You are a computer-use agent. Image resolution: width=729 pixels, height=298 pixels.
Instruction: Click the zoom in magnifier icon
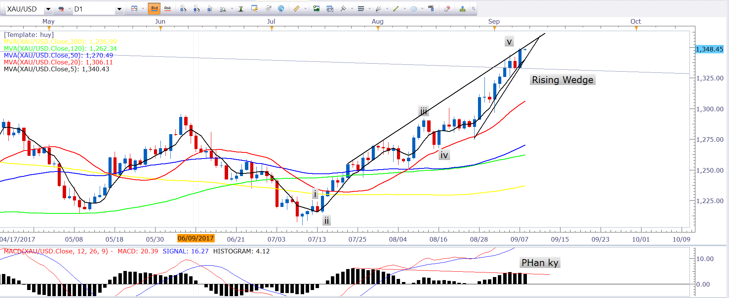coord(183,9)
